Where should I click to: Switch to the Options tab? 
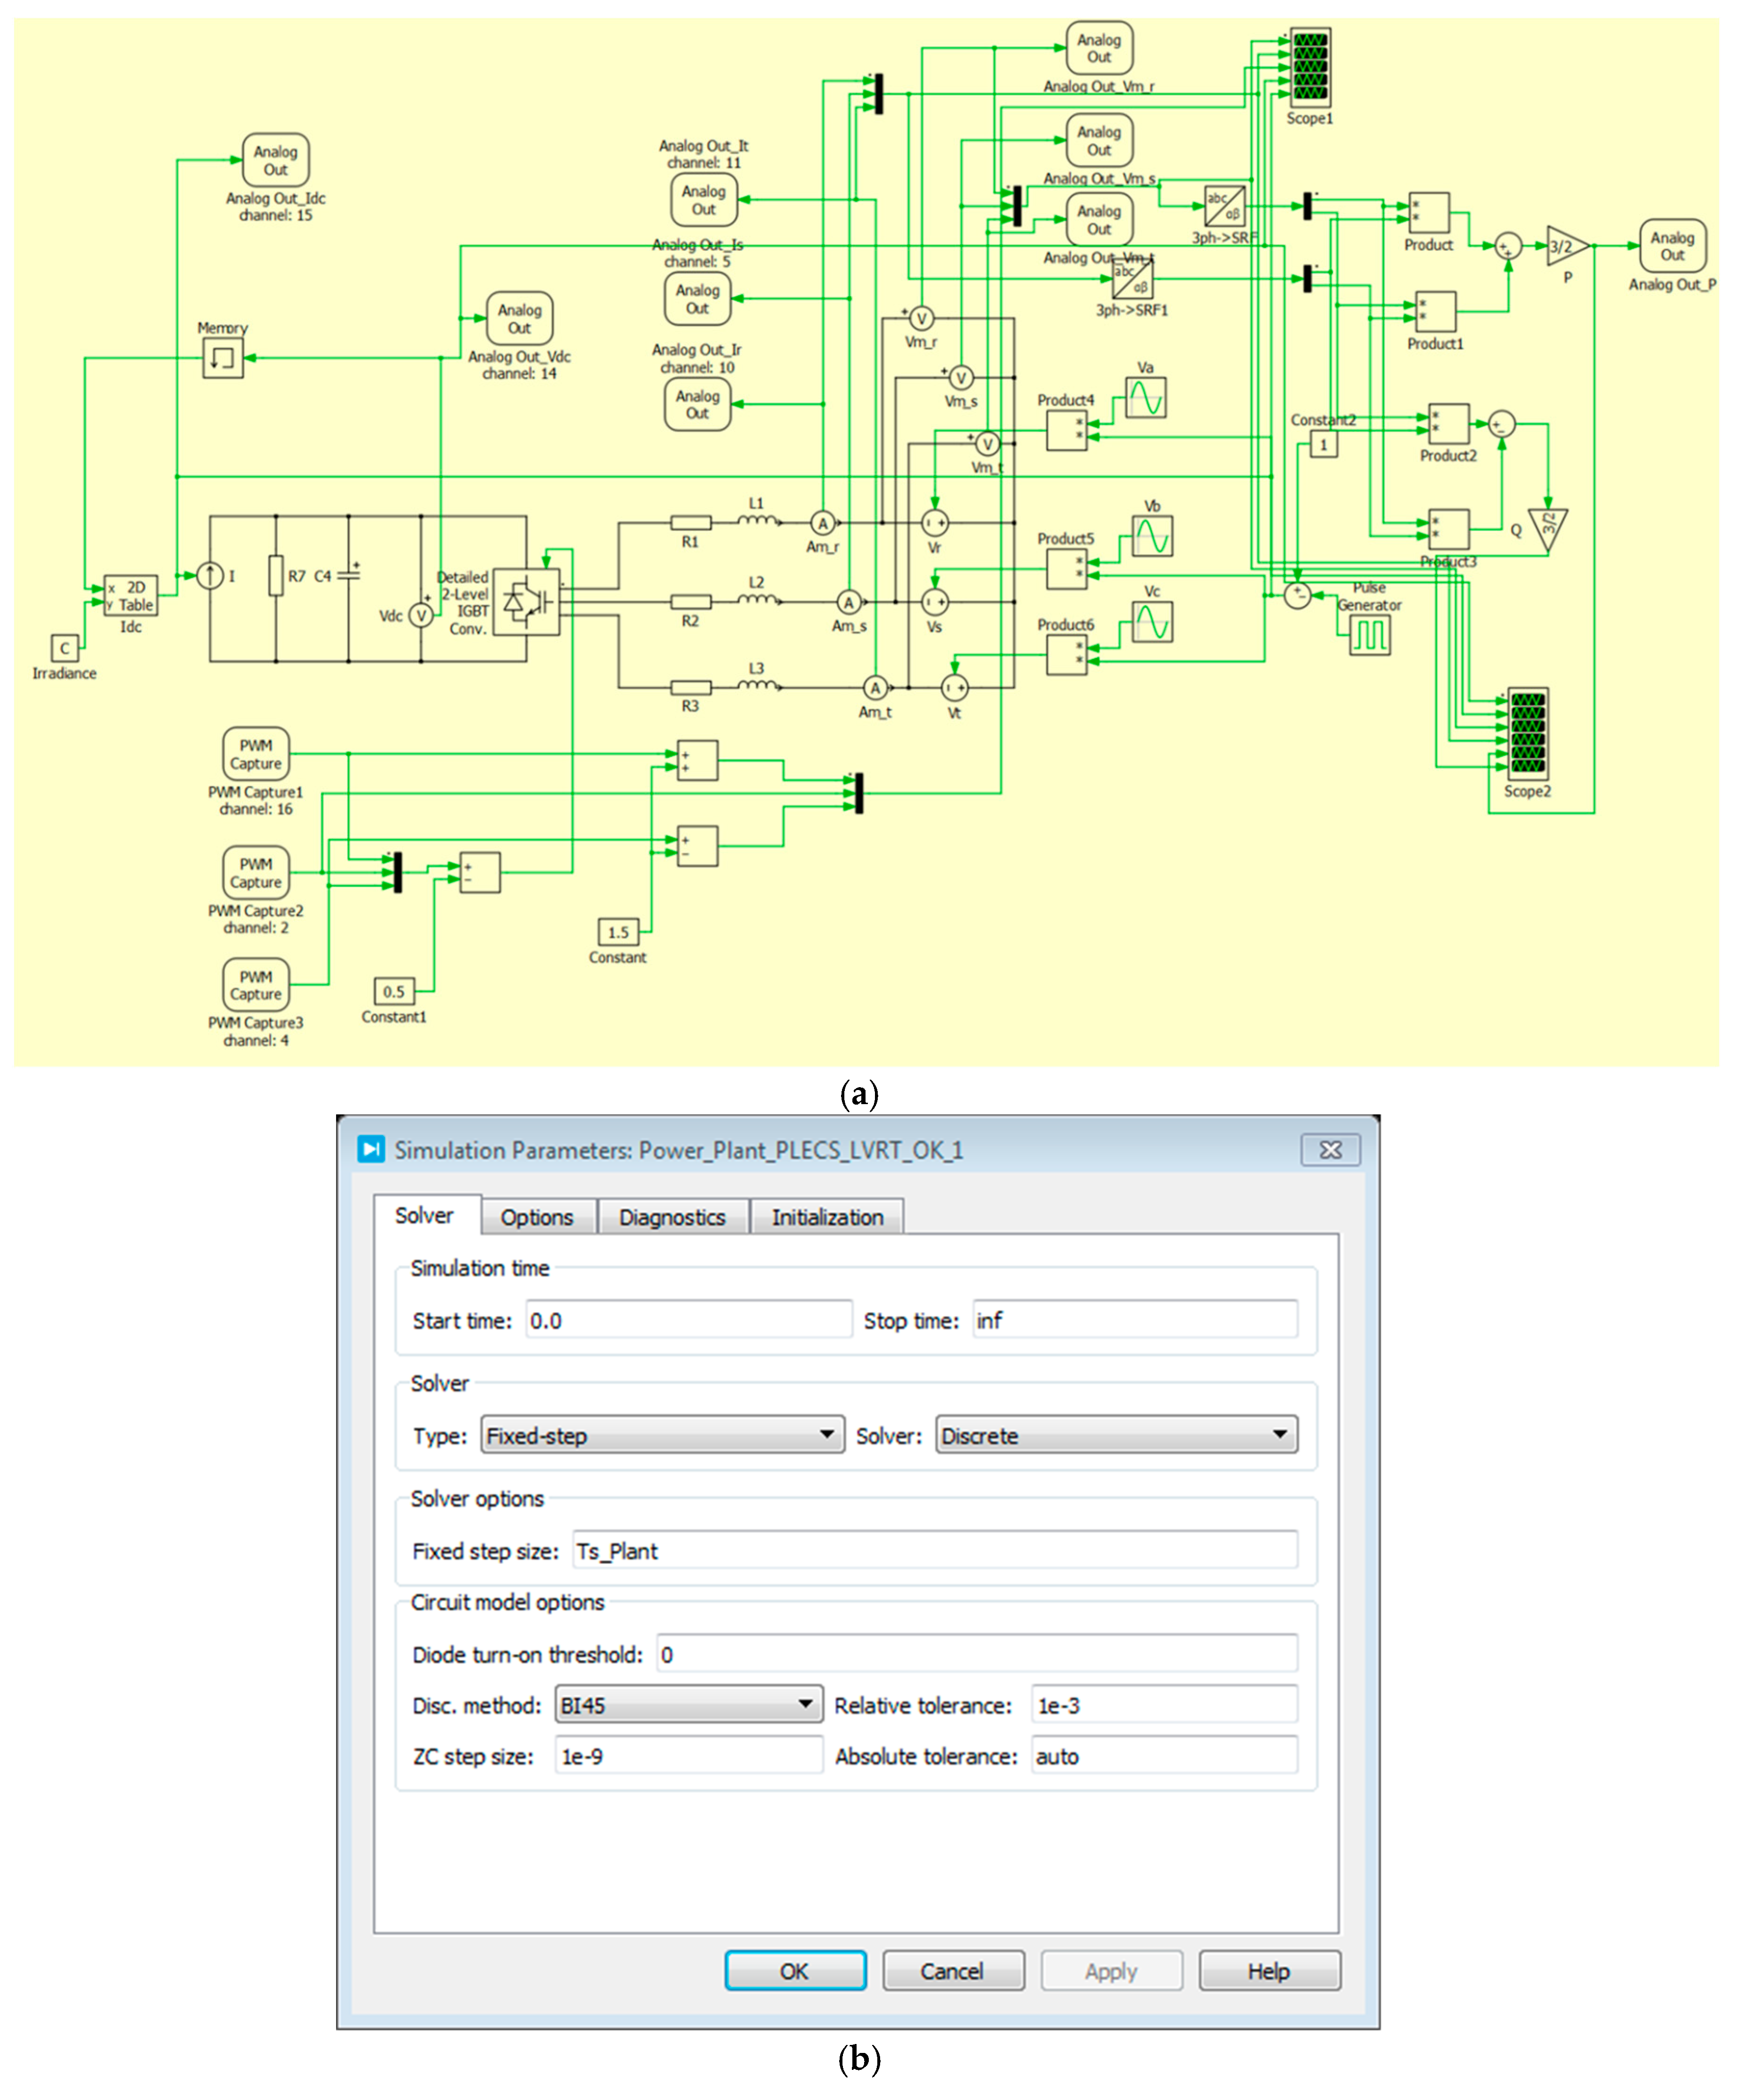(x=537, y=1217)
